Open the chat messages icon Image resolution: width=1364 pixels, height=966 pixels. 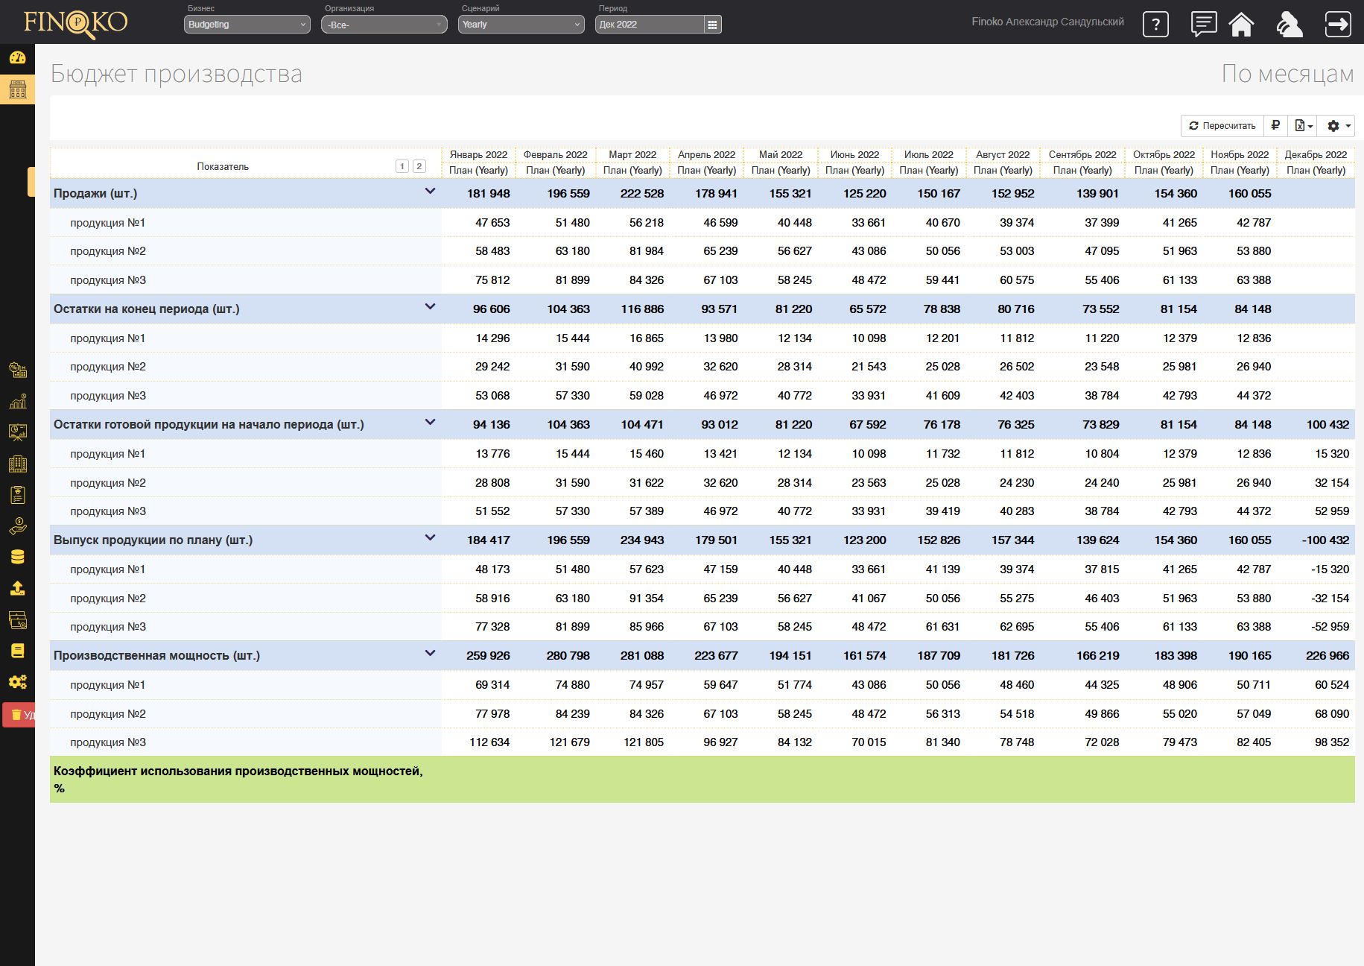tap(1203, 24)
